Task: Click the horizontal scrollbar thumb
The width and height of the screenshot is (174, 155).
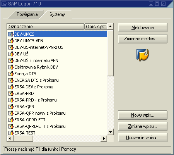Action: click(23, 139)
